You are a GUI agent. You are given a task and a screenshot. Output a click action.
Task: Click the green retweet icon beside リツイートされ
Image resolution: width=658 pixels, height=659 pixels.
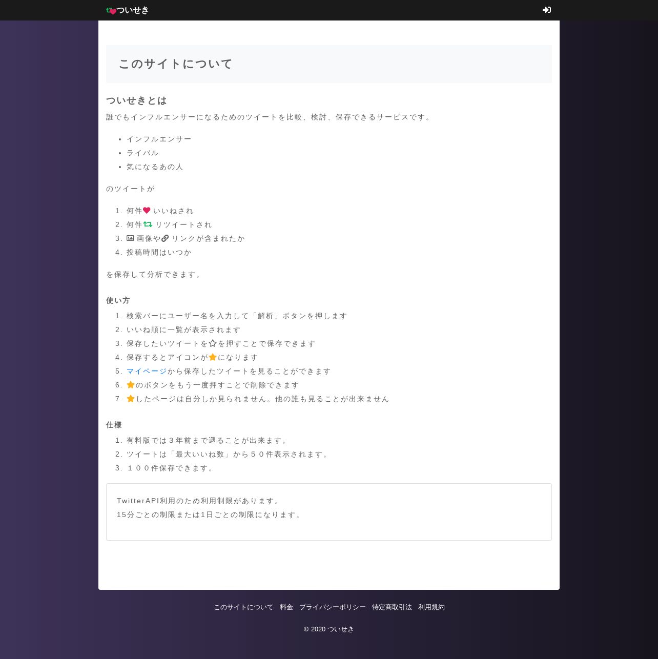pos(148,224)
